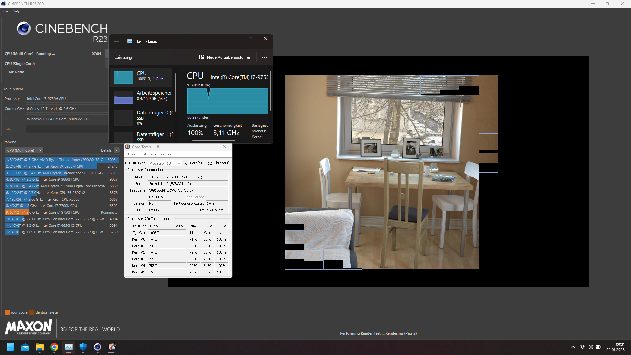Open Google Chrome from the taskbar

pos(54,347)
